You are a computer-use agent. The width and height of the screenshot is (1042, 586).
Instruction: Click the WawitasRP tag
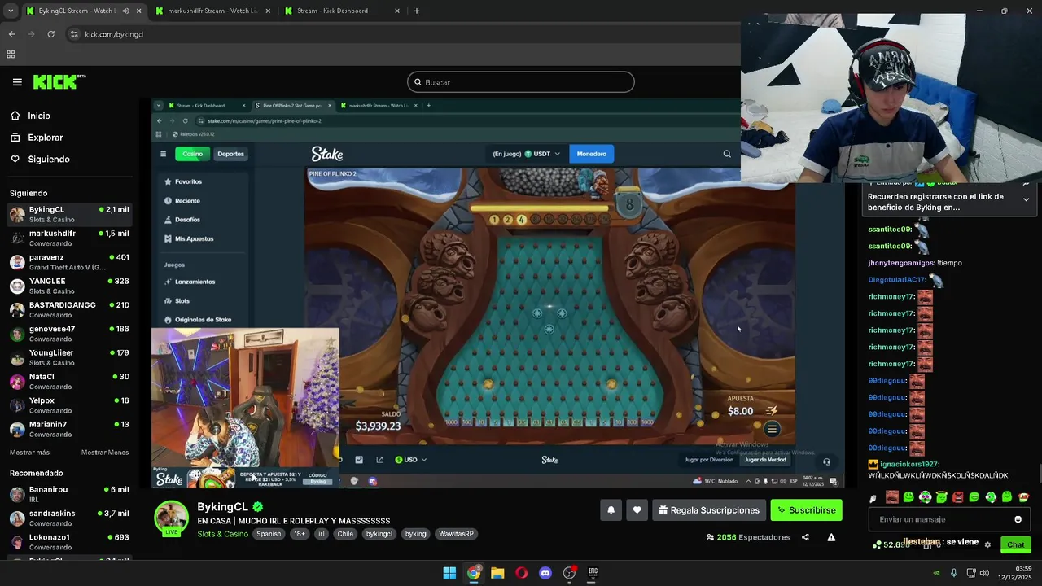(456, 534)
